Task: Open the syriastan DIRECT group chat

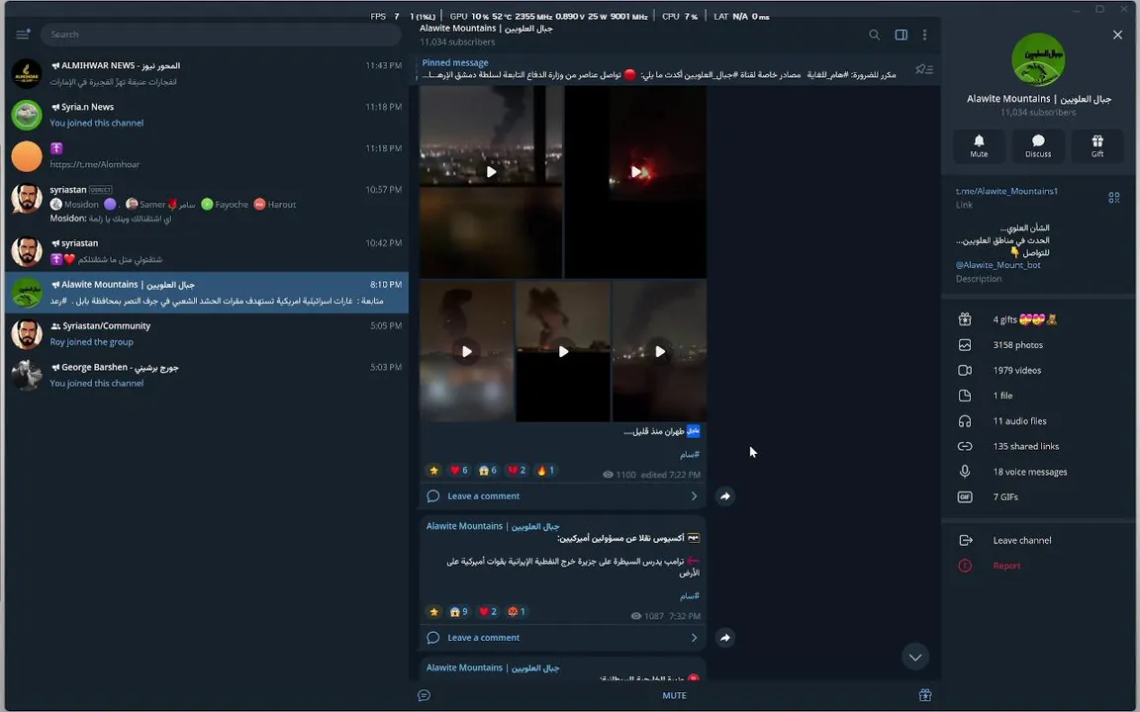Action: coord(207,204)
